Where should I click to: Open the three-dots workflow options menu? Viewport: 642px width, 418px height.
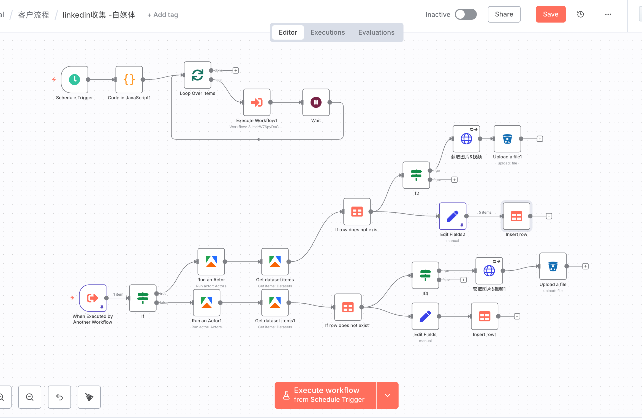pos(608,14)
